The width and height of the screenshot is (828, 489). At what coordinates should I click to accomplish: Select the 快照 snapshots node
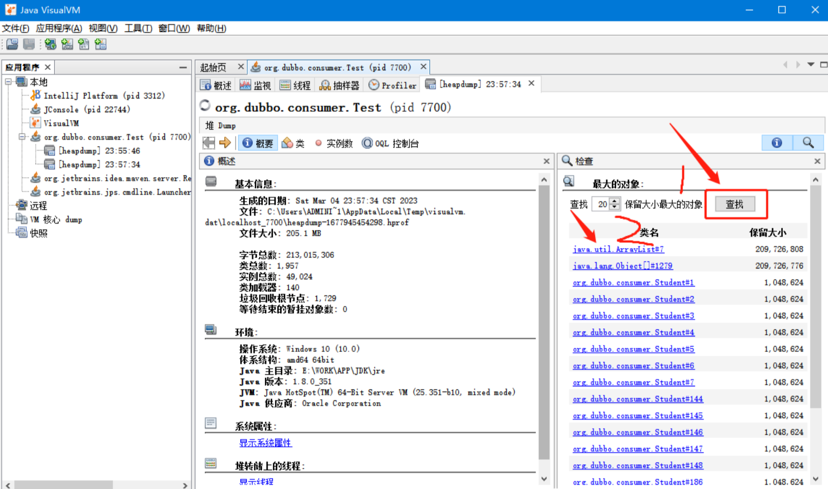[x=32, y=233]
